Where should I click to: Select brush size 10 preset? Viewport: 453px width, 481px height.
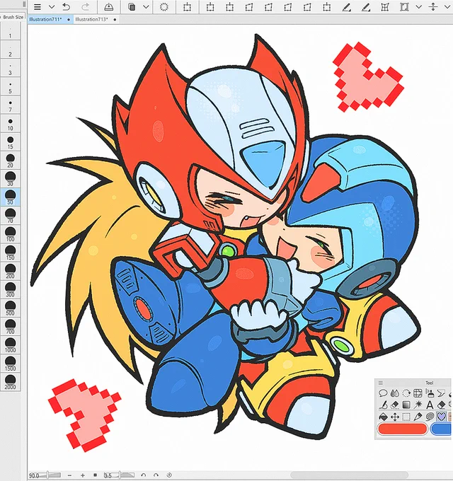click(10, 123)
